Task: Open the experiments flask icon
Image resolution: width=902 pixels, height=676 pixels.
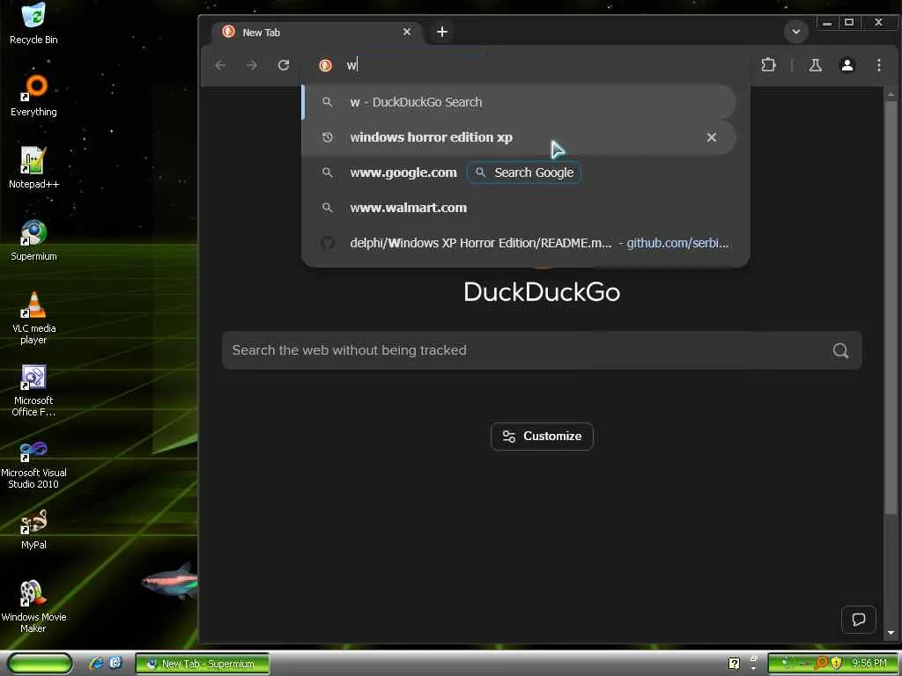Action: click(815, 65)
